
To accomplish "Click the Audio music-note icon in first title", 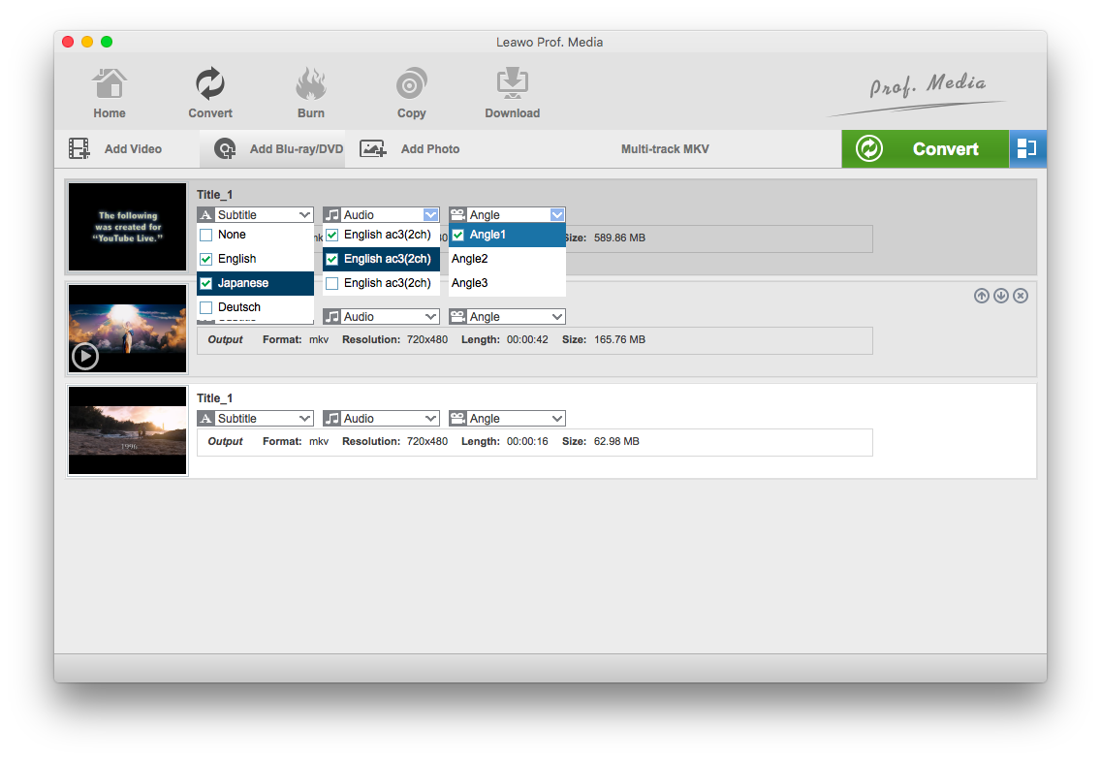I will pyautogui.click(x=332, y=215).
